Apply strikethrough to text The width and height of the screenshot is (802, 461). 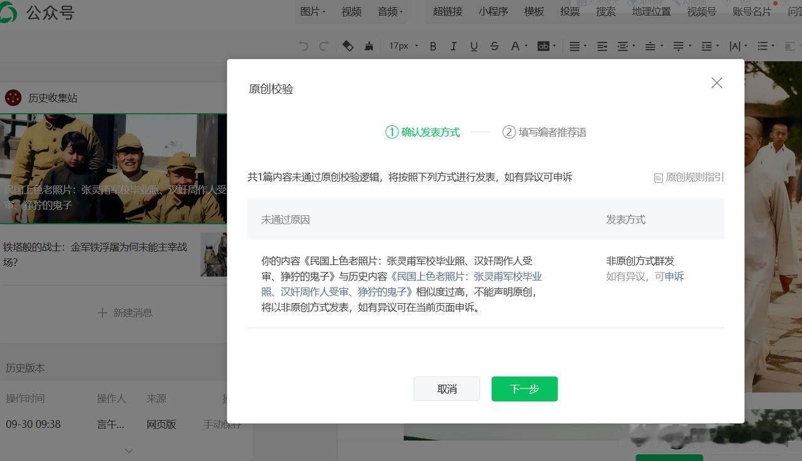point(494,46)
